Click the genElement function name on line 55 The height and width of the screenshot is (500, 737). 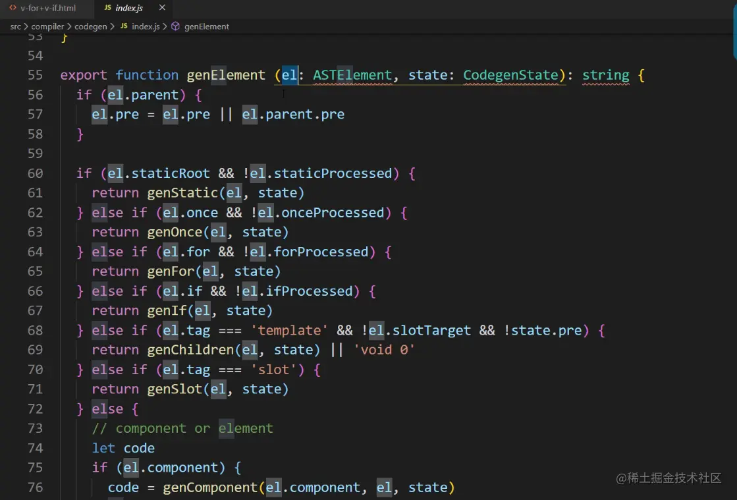tap(226, 75)
